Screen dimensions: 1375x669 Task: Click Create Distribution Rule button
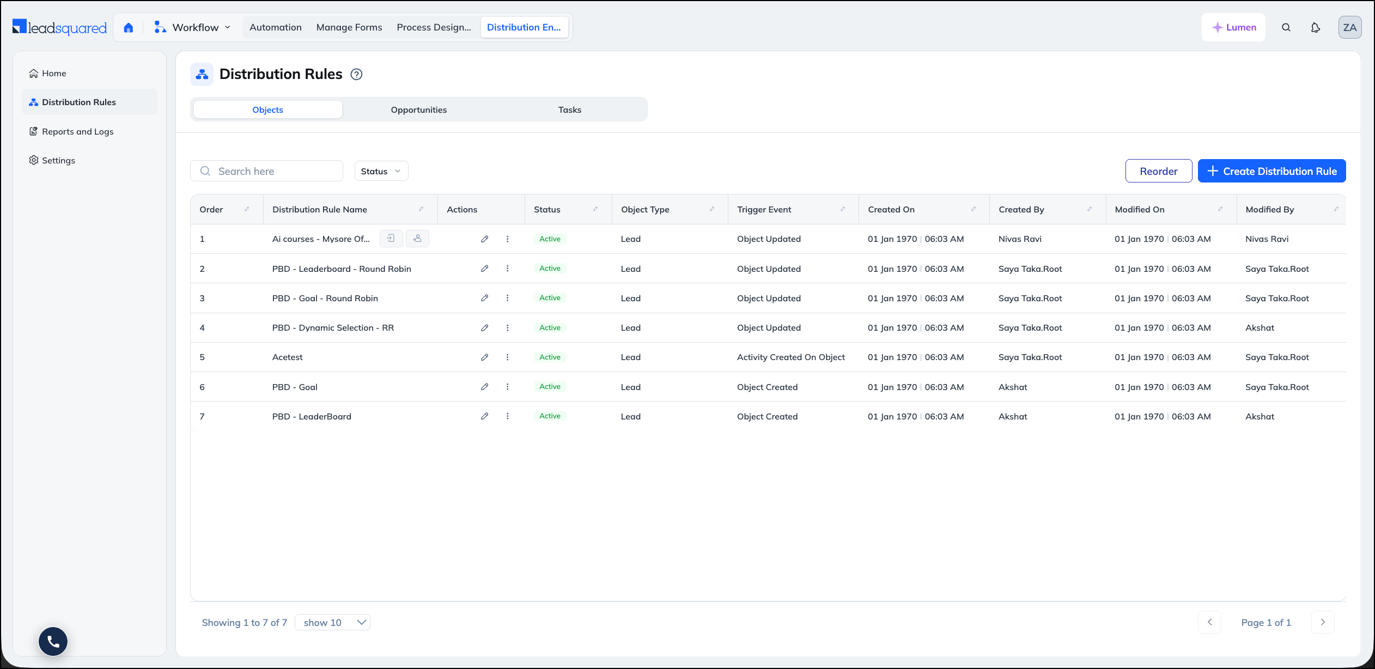pos(1271,171)
